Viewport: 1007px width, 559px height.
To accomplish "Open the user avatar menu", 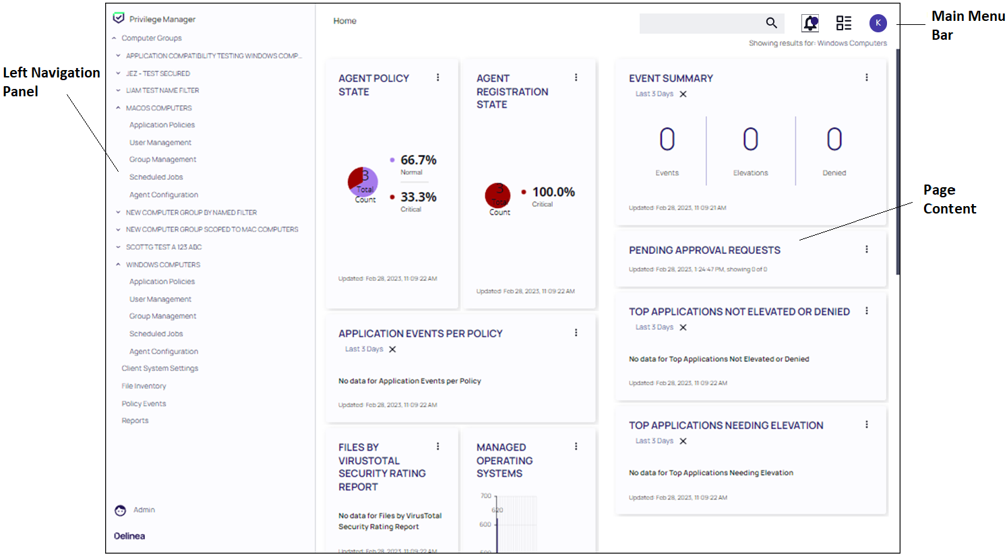I will 878,22.
